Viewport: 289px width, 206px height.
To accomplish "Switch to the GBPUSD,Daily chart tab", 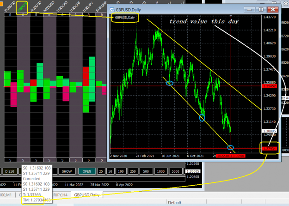I will pyautogui.click(x=86, y=195).
